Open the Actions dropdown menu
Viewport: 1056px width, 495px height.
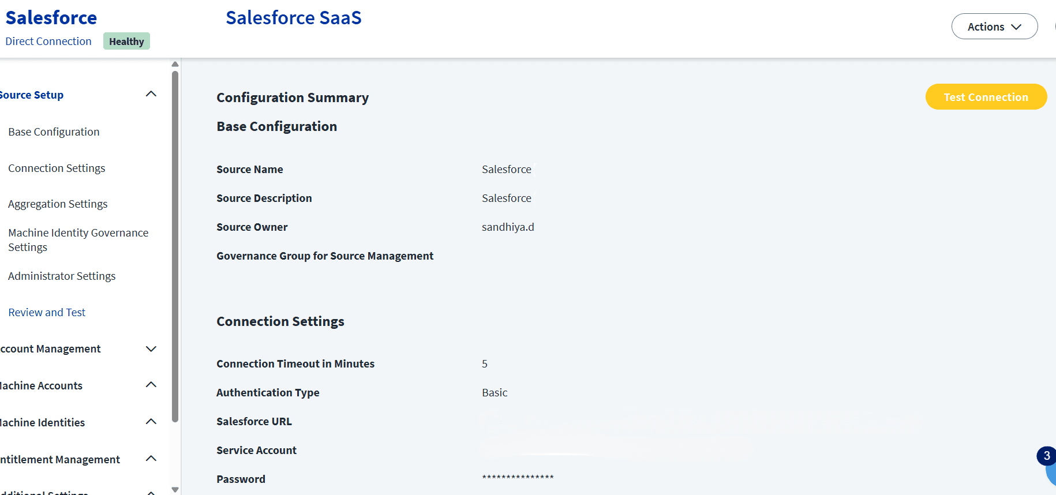[994, 27]
